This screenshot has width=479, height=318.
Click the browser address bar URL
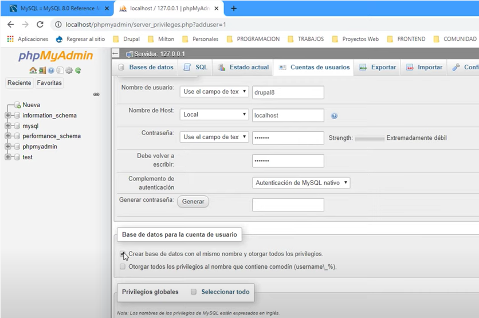pyautogui.click(x=146, y=25)
